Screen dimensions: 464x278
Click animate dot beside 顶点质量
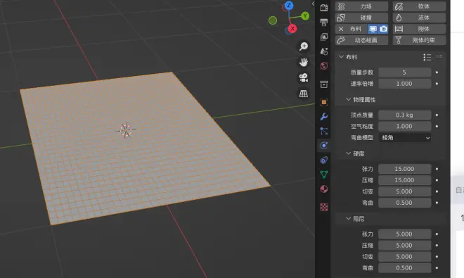[437, 115]
